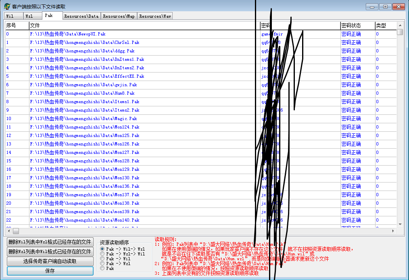Open the Resources\Data tab
This screenshot has width=409, height=280.
coord(81,16)
